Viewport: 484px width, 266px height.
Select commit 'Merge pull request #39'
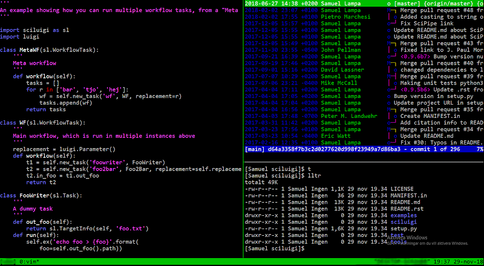(x=364, y=76)
